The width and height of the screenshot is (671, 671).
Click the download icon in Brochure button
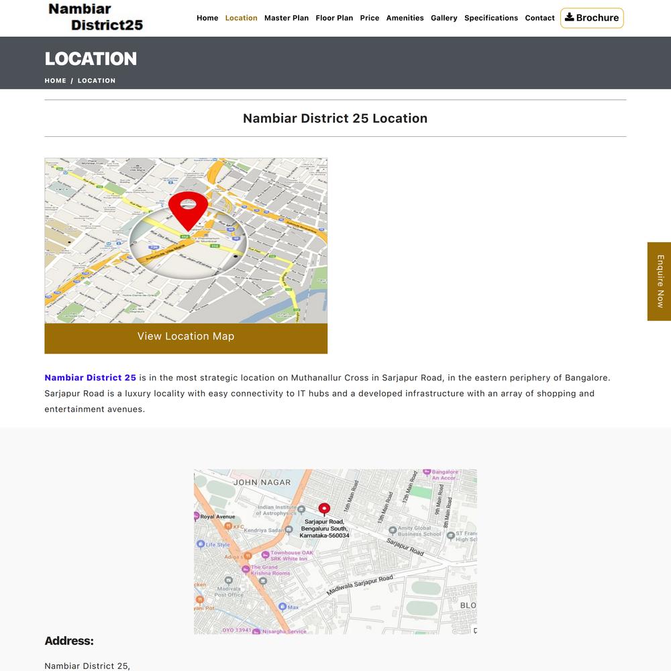pos(569,17)
